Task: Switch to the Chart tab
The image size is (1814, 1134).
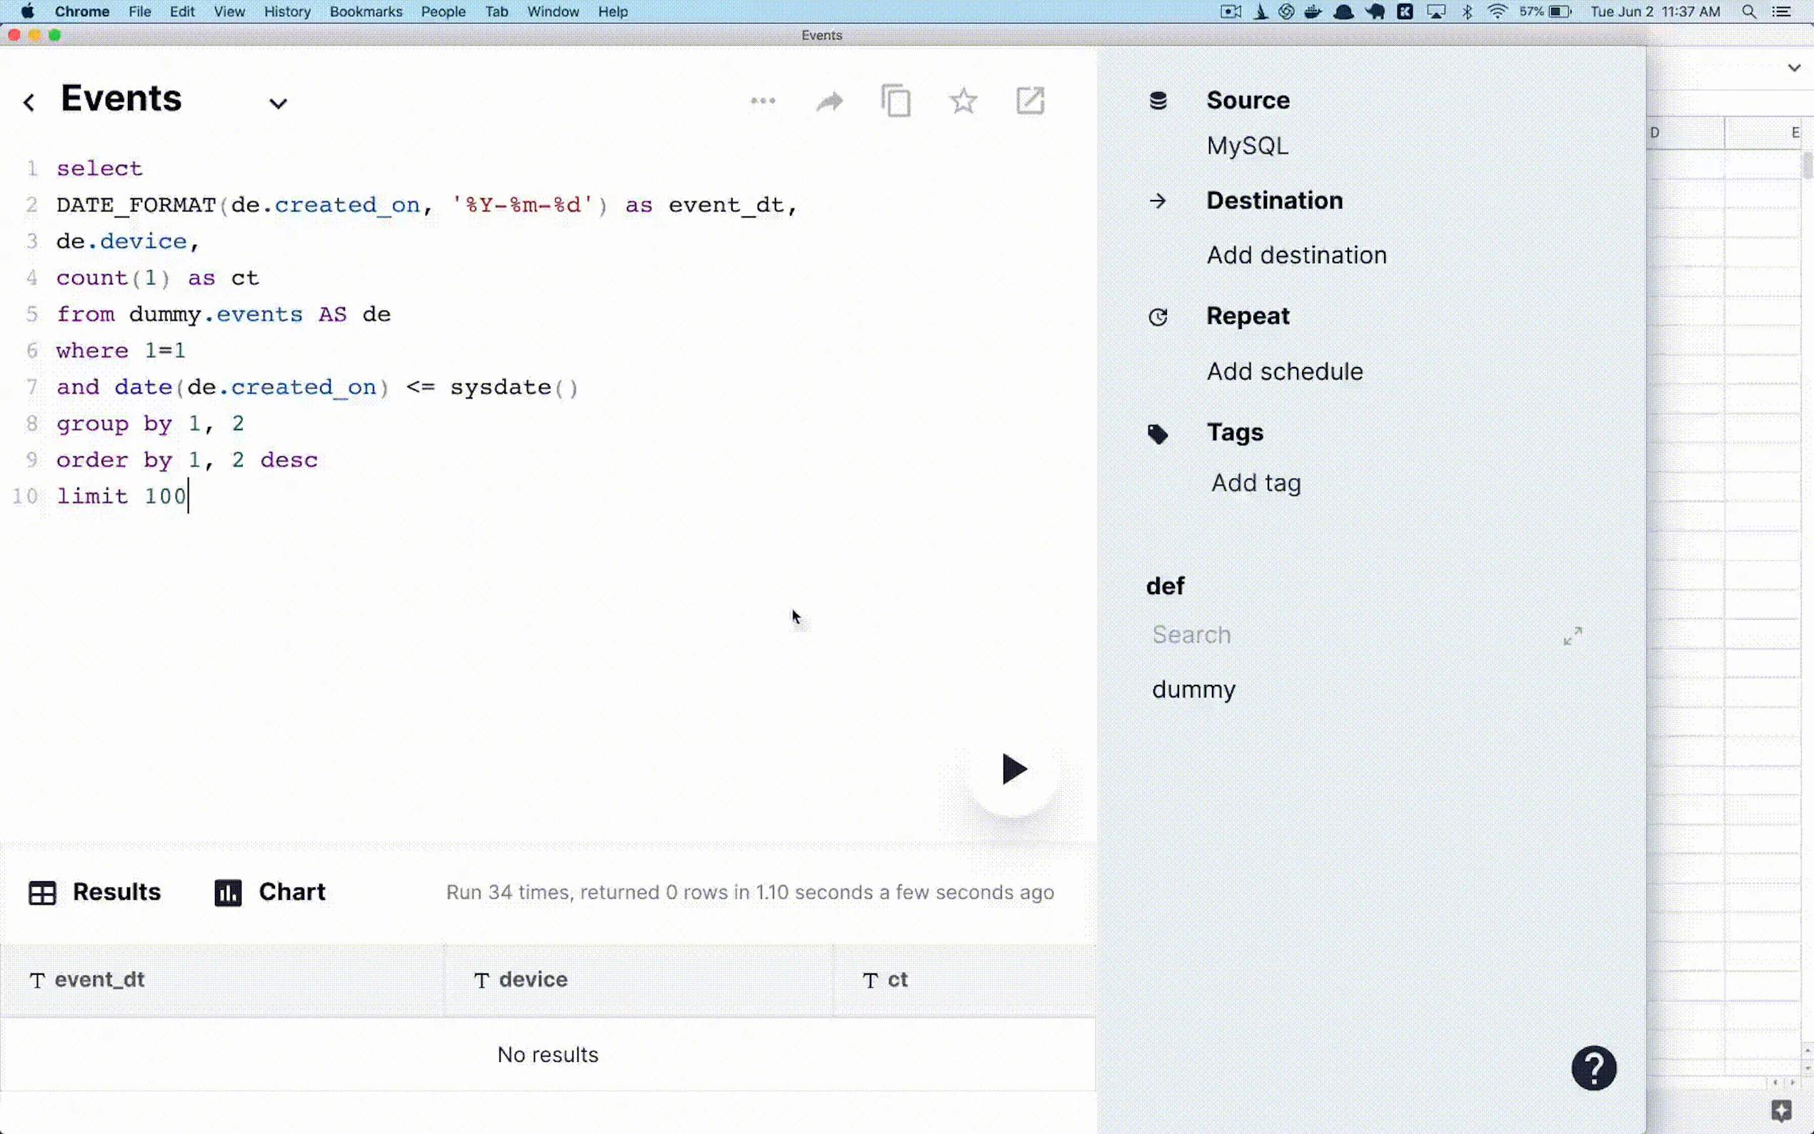Action: 270,892
